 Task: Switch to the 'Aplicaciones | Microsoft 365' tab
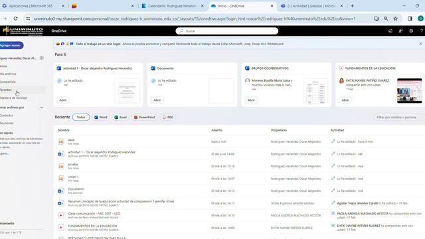(31, 6)
